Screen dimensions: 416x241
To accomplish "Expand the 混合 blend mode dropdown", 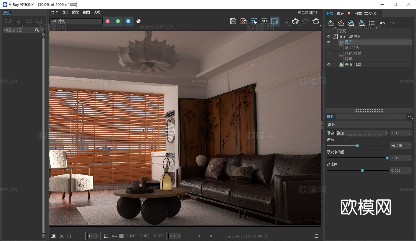I will pos(362,133).
